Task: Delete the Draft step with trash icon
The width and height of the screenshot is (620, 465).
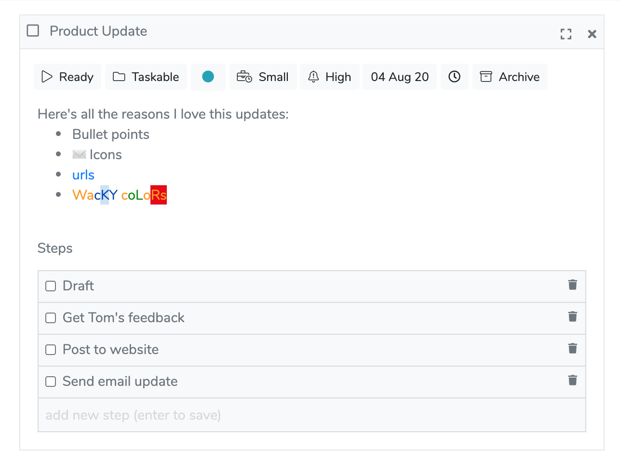Action: (x=572, y=285)
